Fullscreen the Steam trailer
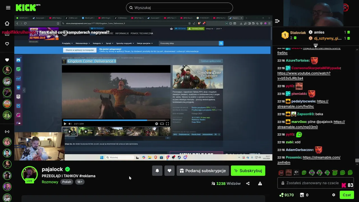 pos(167,124)
